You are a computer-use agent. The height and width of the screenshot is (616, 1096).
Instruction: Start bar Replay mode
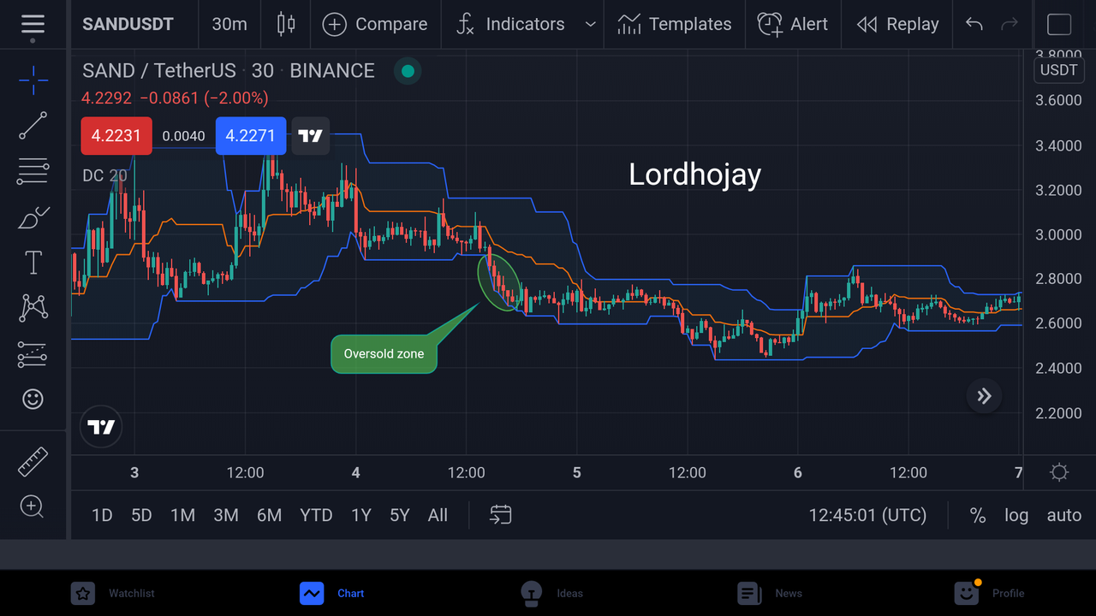898,24
